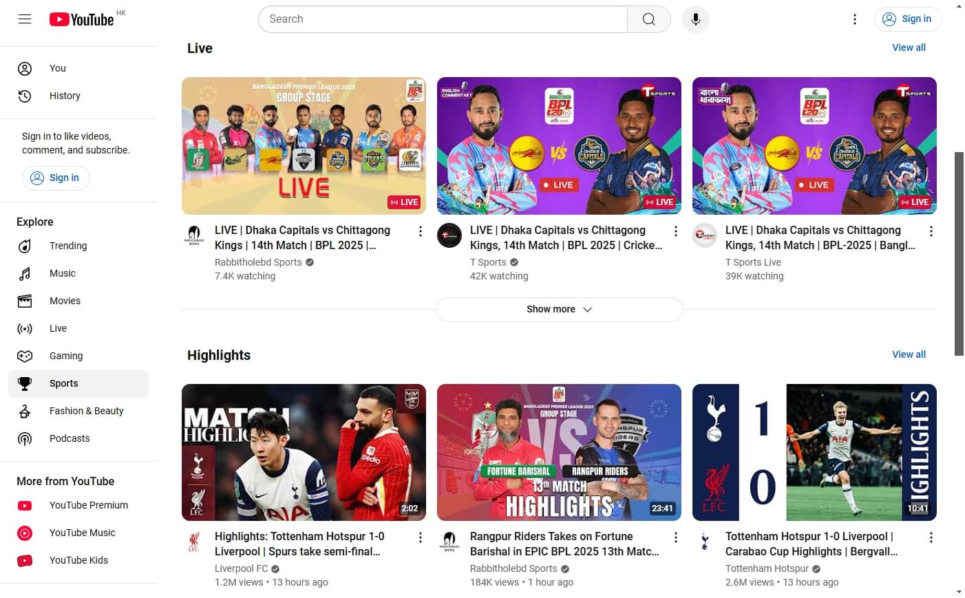Open the Tottenham 1-0 Liverpool highlights thumbnail
The width and height of the screenshot is (965, 598).
[x=814, y=452]
